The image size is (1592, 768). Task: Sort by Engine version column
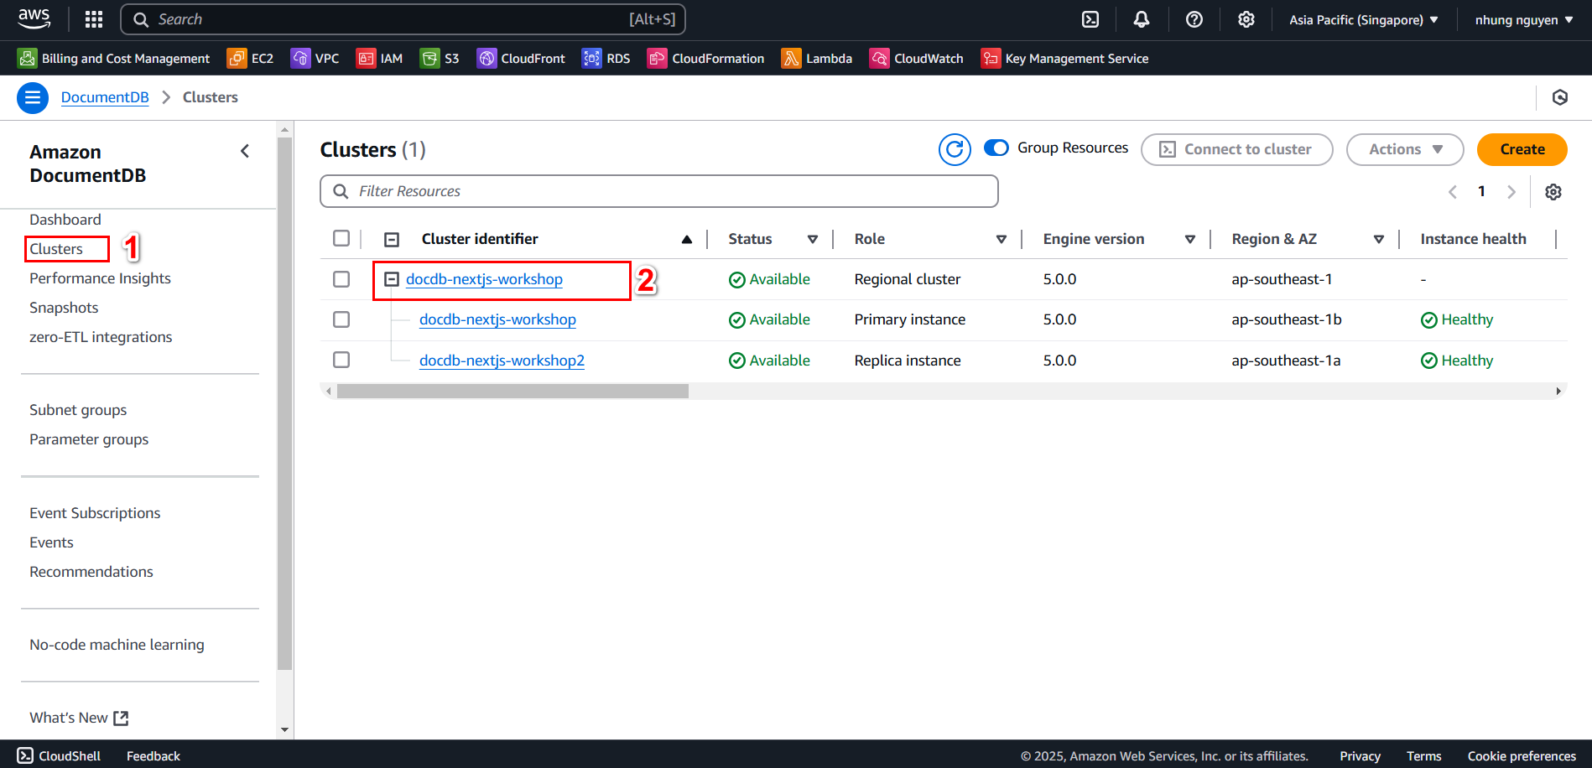(x=1190, y=239)
